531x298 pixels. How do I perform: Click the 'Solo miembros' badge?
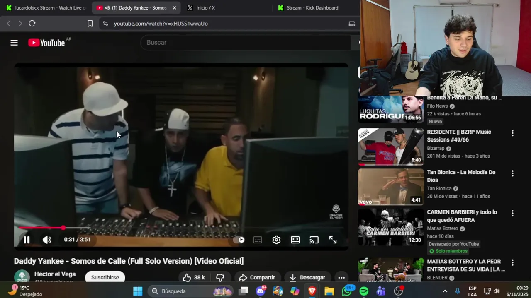pyautogui.click(x=448, y=251)
